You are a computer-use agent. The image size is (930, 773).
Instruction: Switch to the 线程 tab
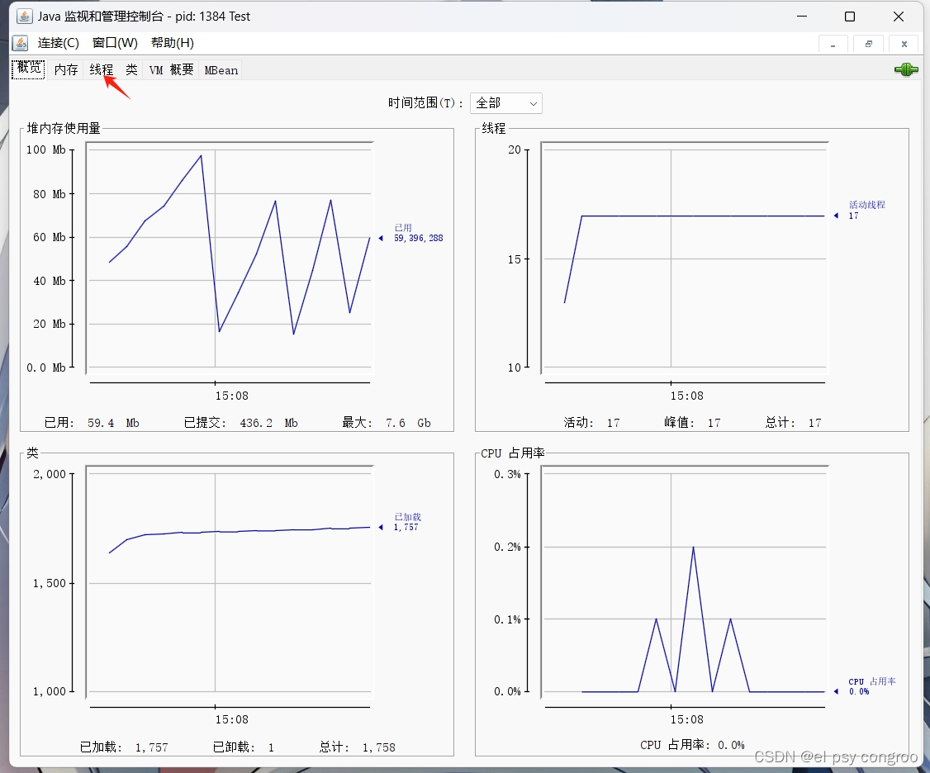pyautogui.click(x=102, y=70)
